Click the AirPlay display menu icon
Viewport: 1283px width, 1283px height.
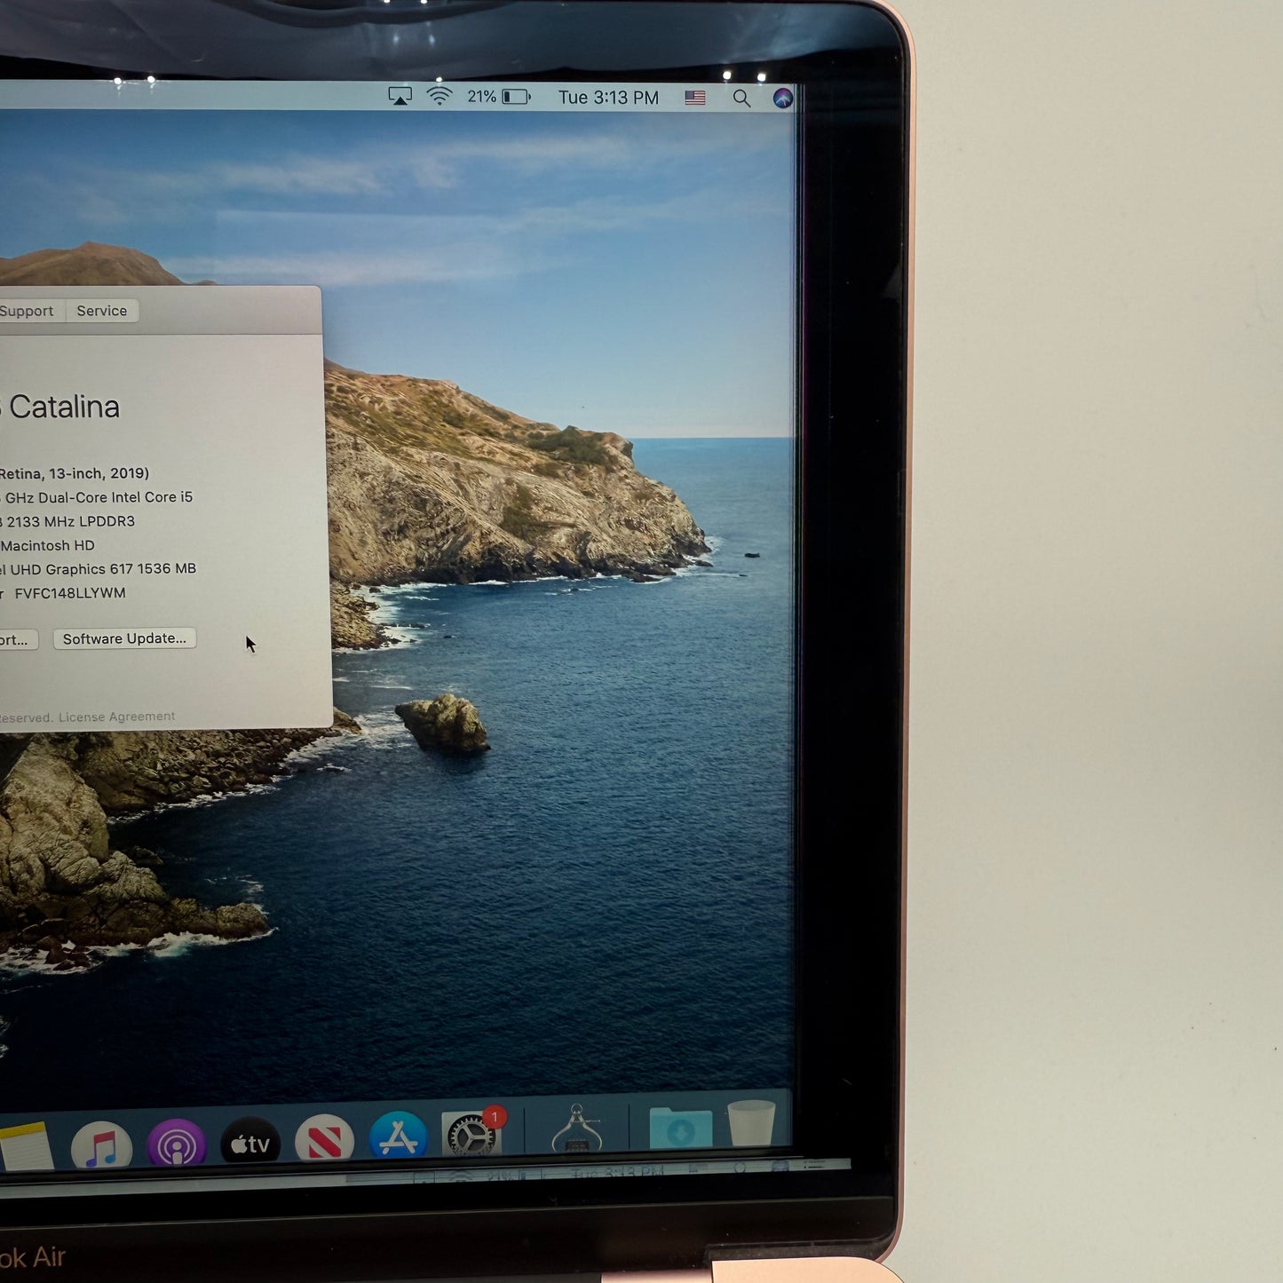[400, 96]
